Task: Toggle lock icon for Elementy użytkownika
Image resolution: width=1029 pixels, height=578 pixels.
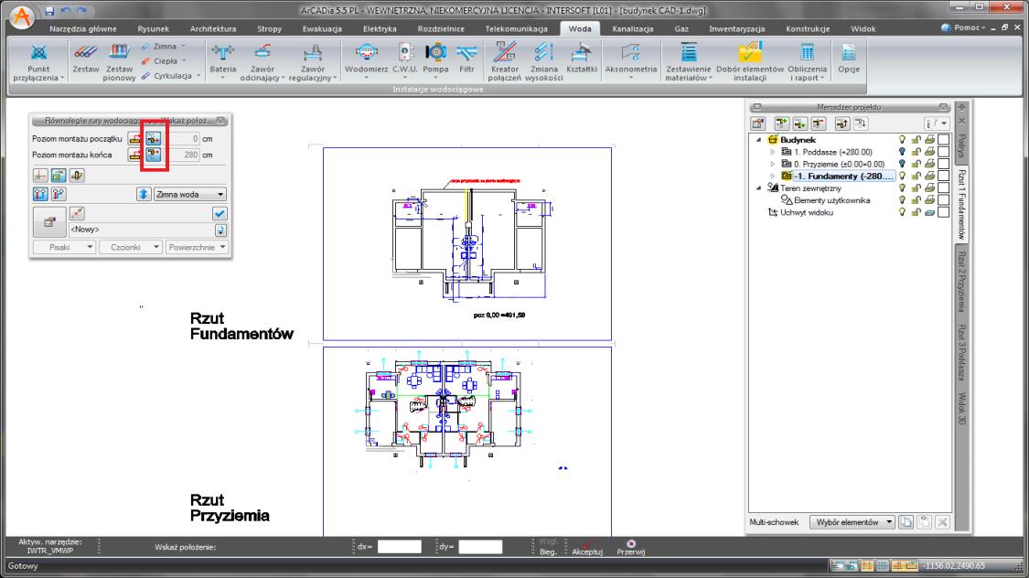Action: tap(916, 200)
